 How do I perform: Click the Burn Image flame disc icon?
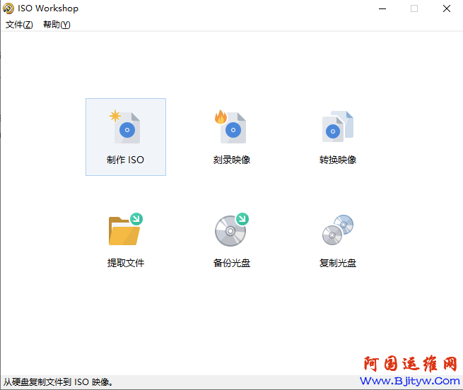tap(231, 127)
